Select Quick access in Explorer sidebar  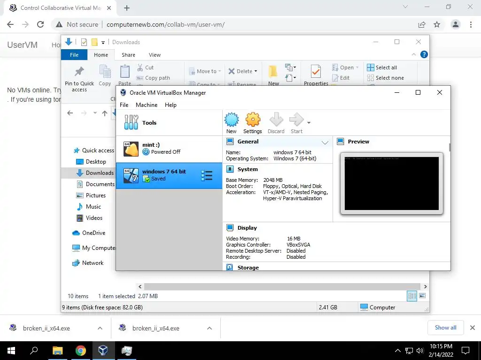[93, 150]
